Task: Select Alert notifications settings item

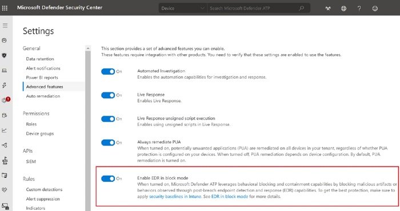Action: point(43,68)
